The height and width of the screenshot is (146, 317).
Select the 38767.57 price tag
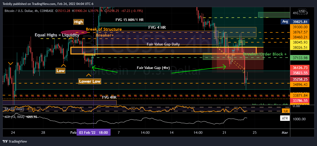tap(300, 32)
